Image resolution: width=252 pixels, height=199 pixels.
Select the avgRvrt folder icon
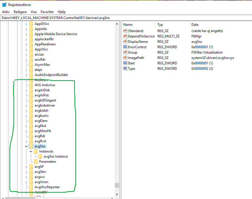coord(31,141)
